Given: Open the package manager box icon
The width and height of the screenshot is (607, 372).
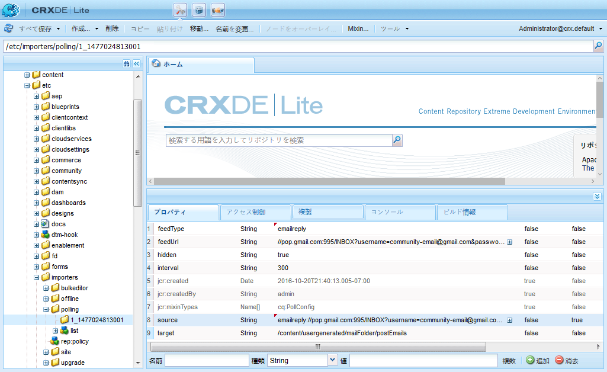Looking at the screenshot, I should click(x=199, y=11).
